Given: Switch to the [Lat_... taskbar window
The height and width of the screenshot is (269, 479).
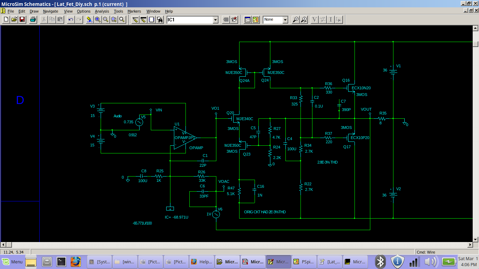Looking at the screenshot, I should pos(330,262).
